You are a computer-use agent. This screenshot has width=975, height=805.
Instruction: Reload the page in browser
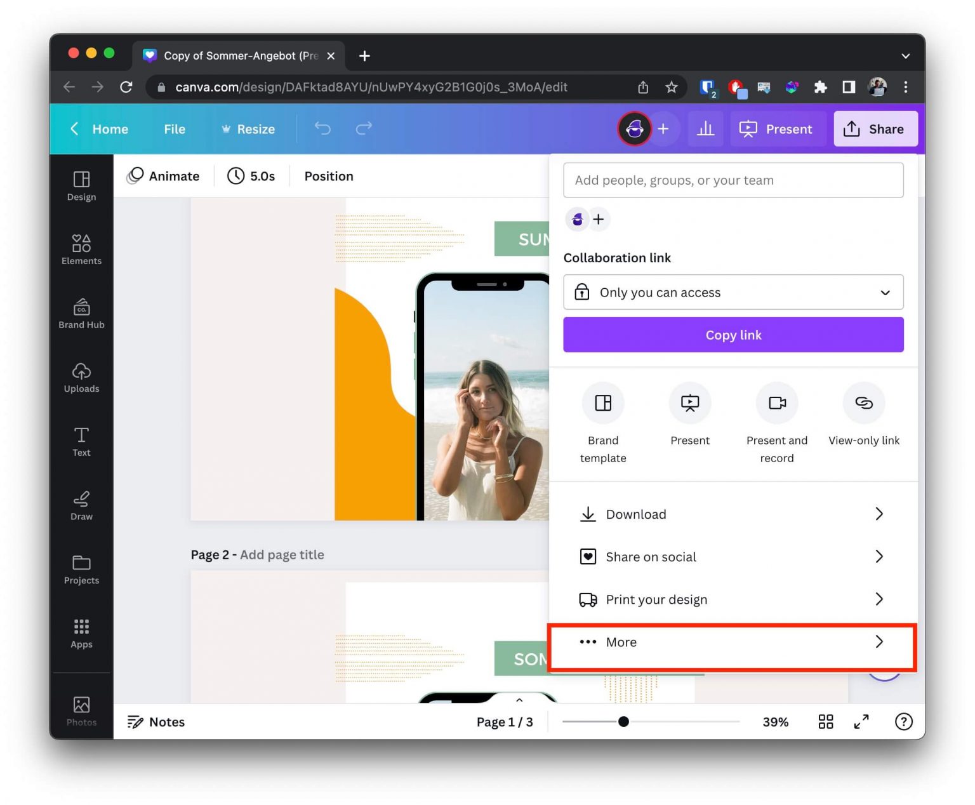(126, 87)
